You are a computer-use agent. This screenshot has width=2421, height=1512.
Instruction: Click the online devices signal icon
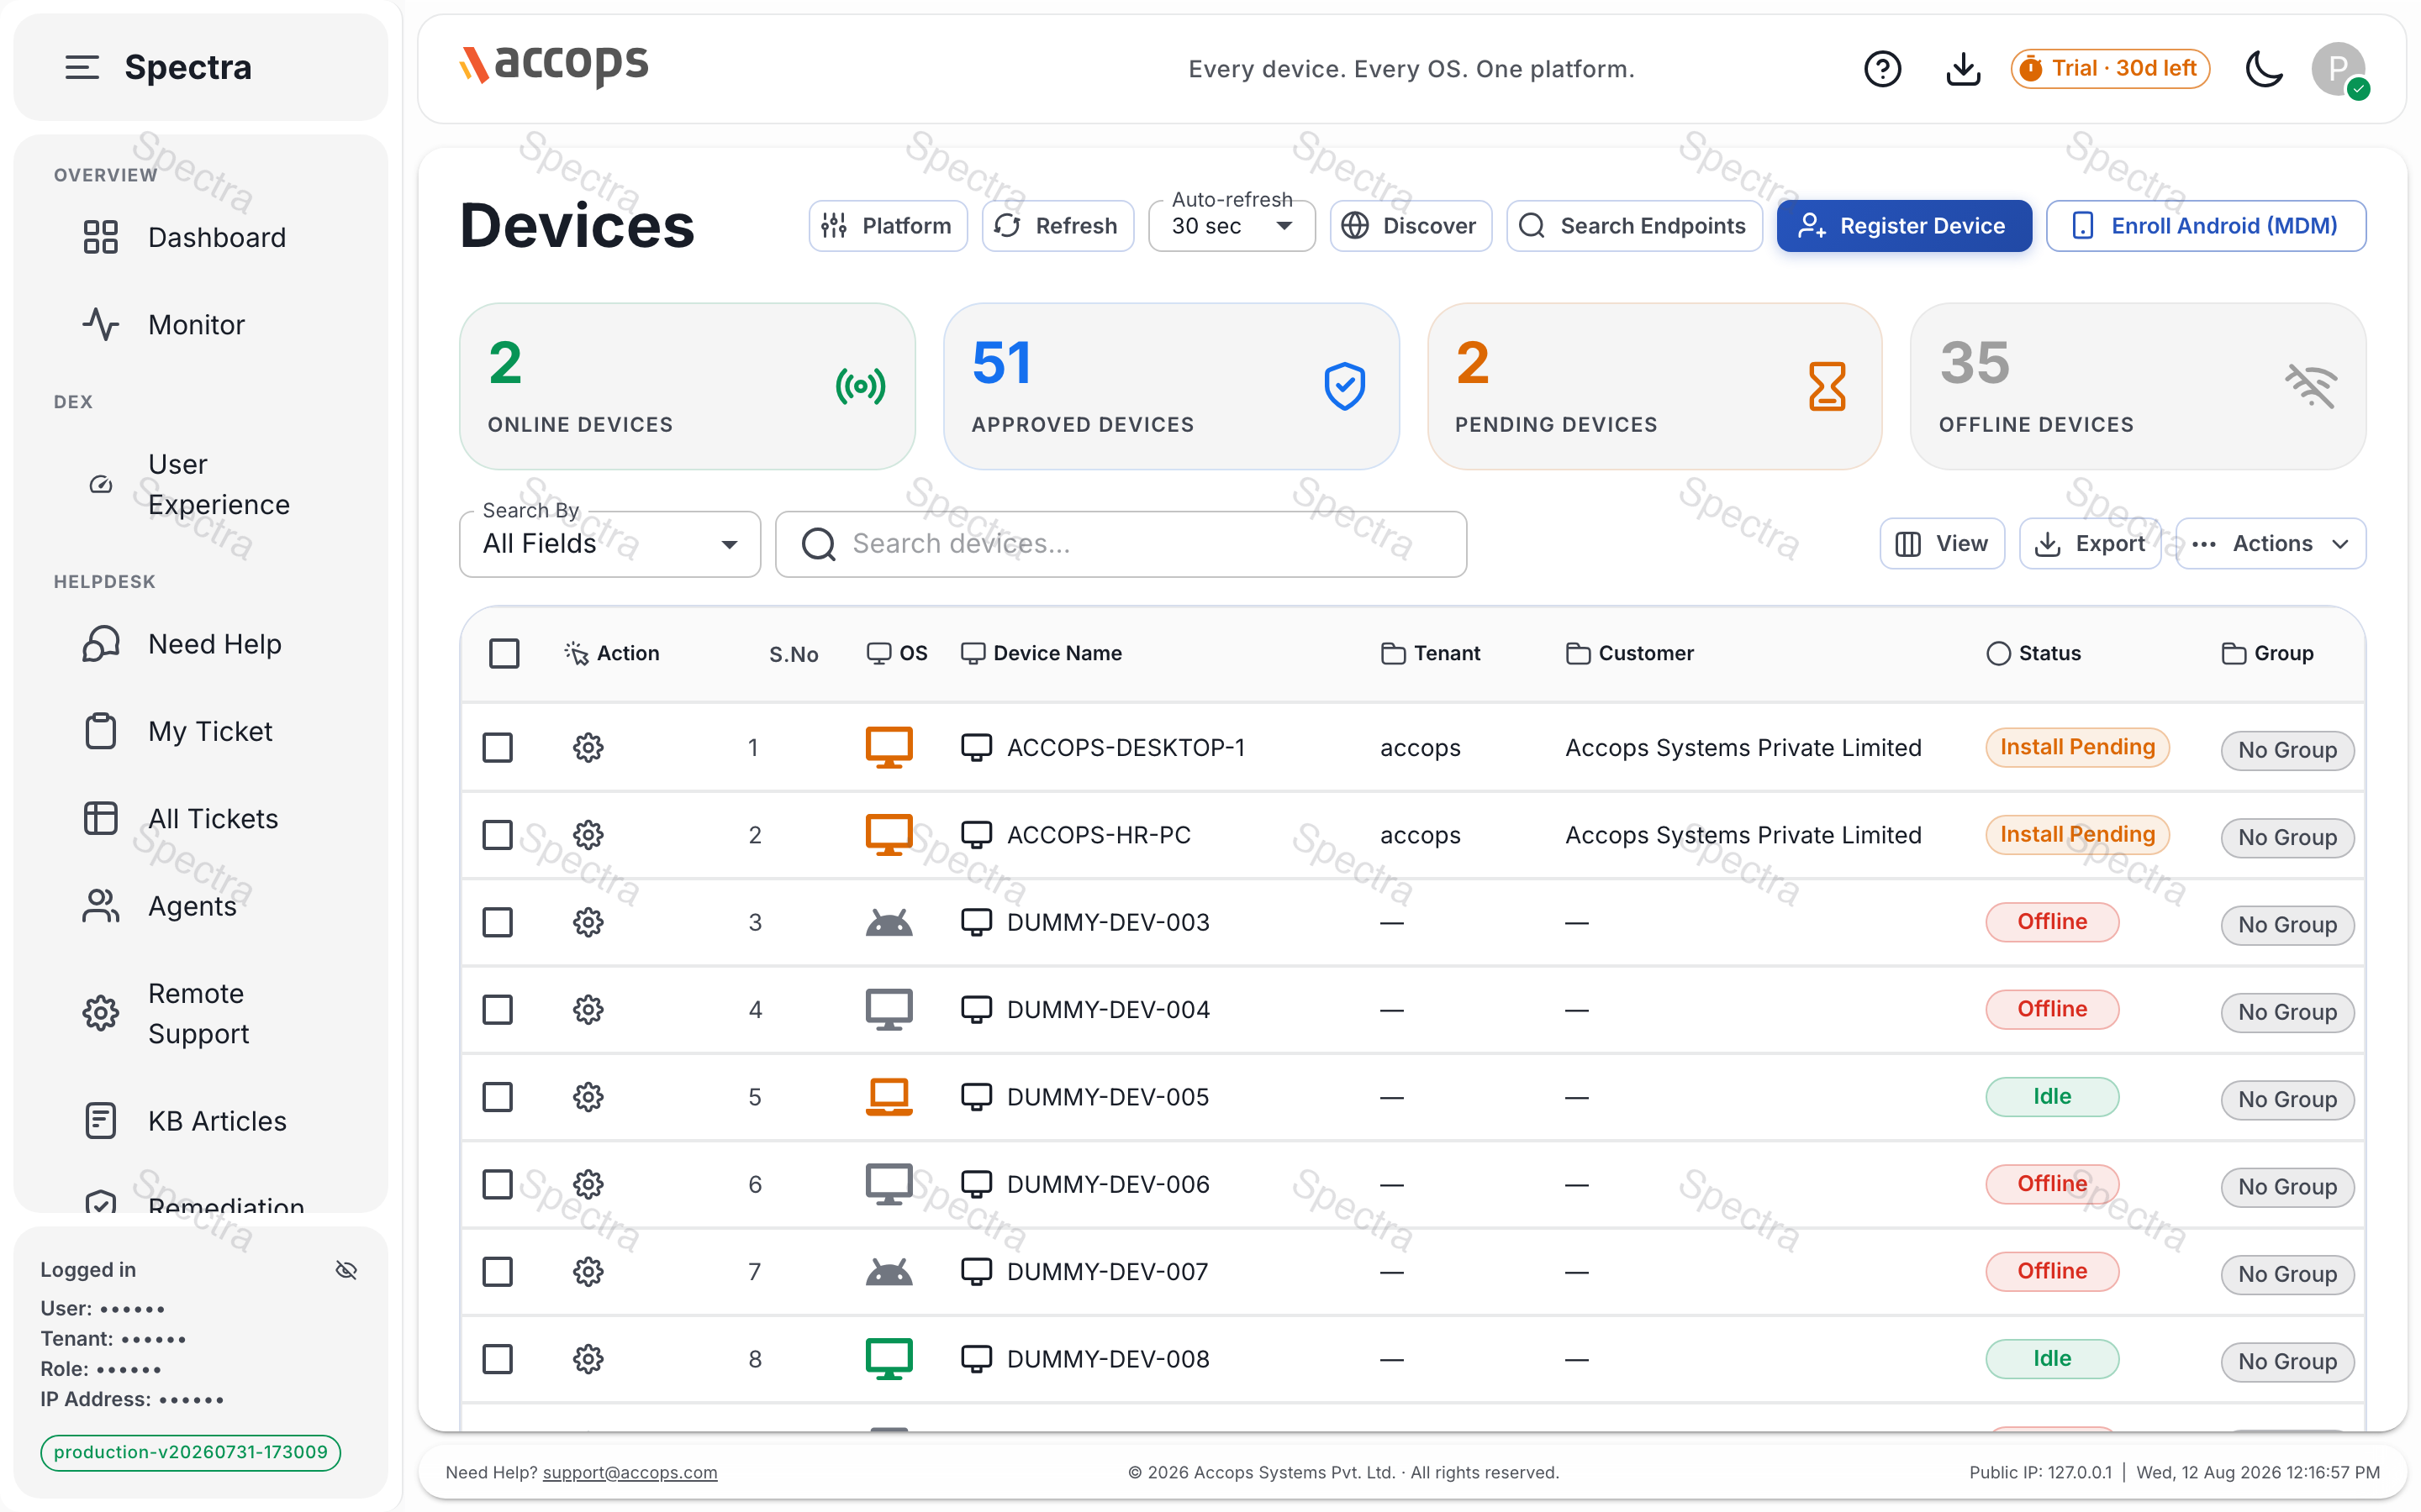[x=860, y=386]
